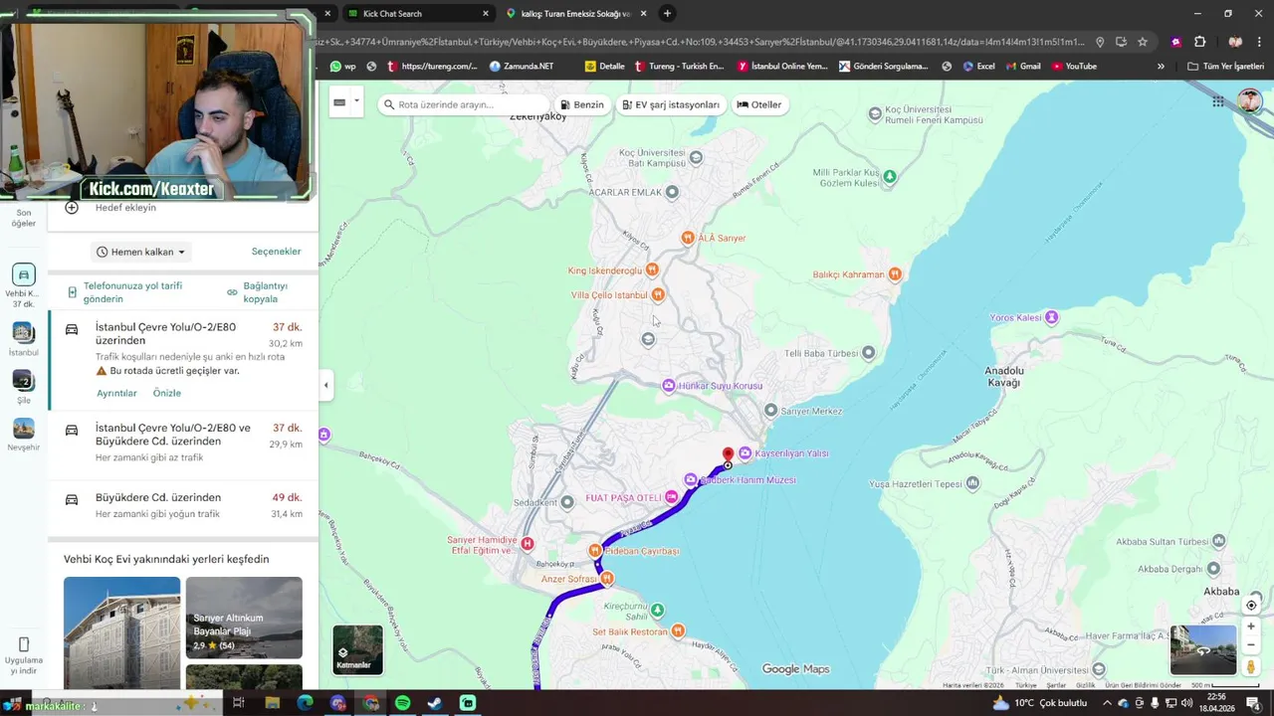1274x716 pixels.
Task: Select the red destination pin on the map
Action: (728, 455)
